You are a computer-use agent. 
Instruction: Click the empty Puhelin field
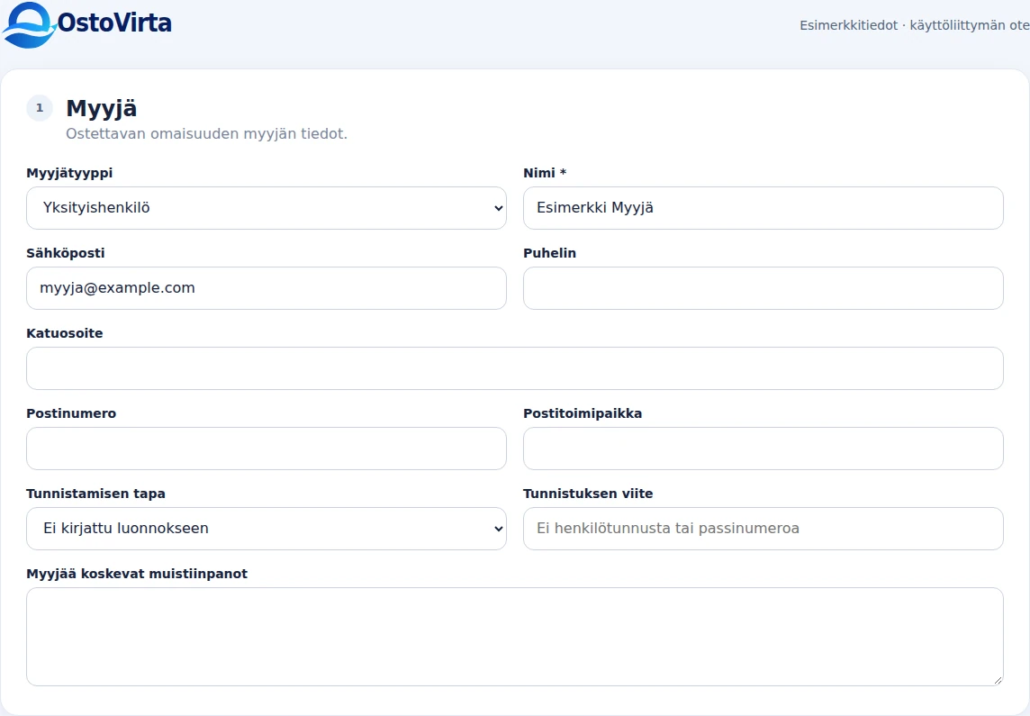[763, 288]
